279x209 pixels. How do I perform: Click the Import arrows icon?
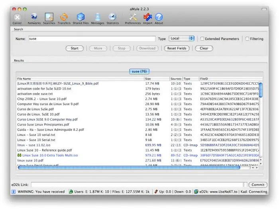(x=148, y=17)
